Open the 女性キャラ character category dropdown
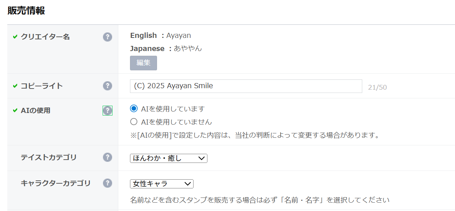The image size is (455, 211). coord(161,184)
